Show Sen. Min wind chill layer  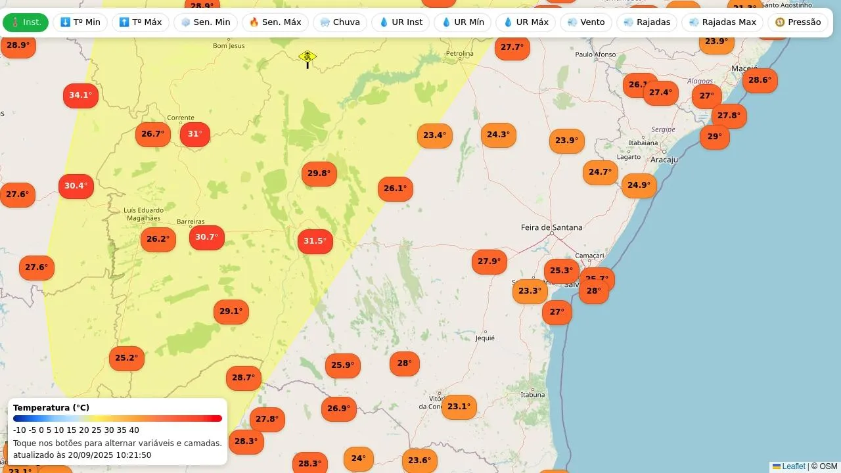coord(205,22)
